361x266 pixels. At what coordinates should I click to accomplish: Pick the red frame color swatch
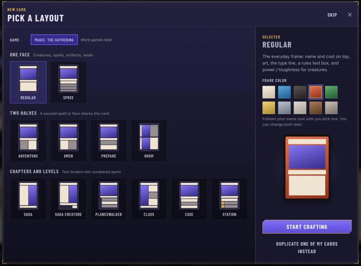pos(316,92)
